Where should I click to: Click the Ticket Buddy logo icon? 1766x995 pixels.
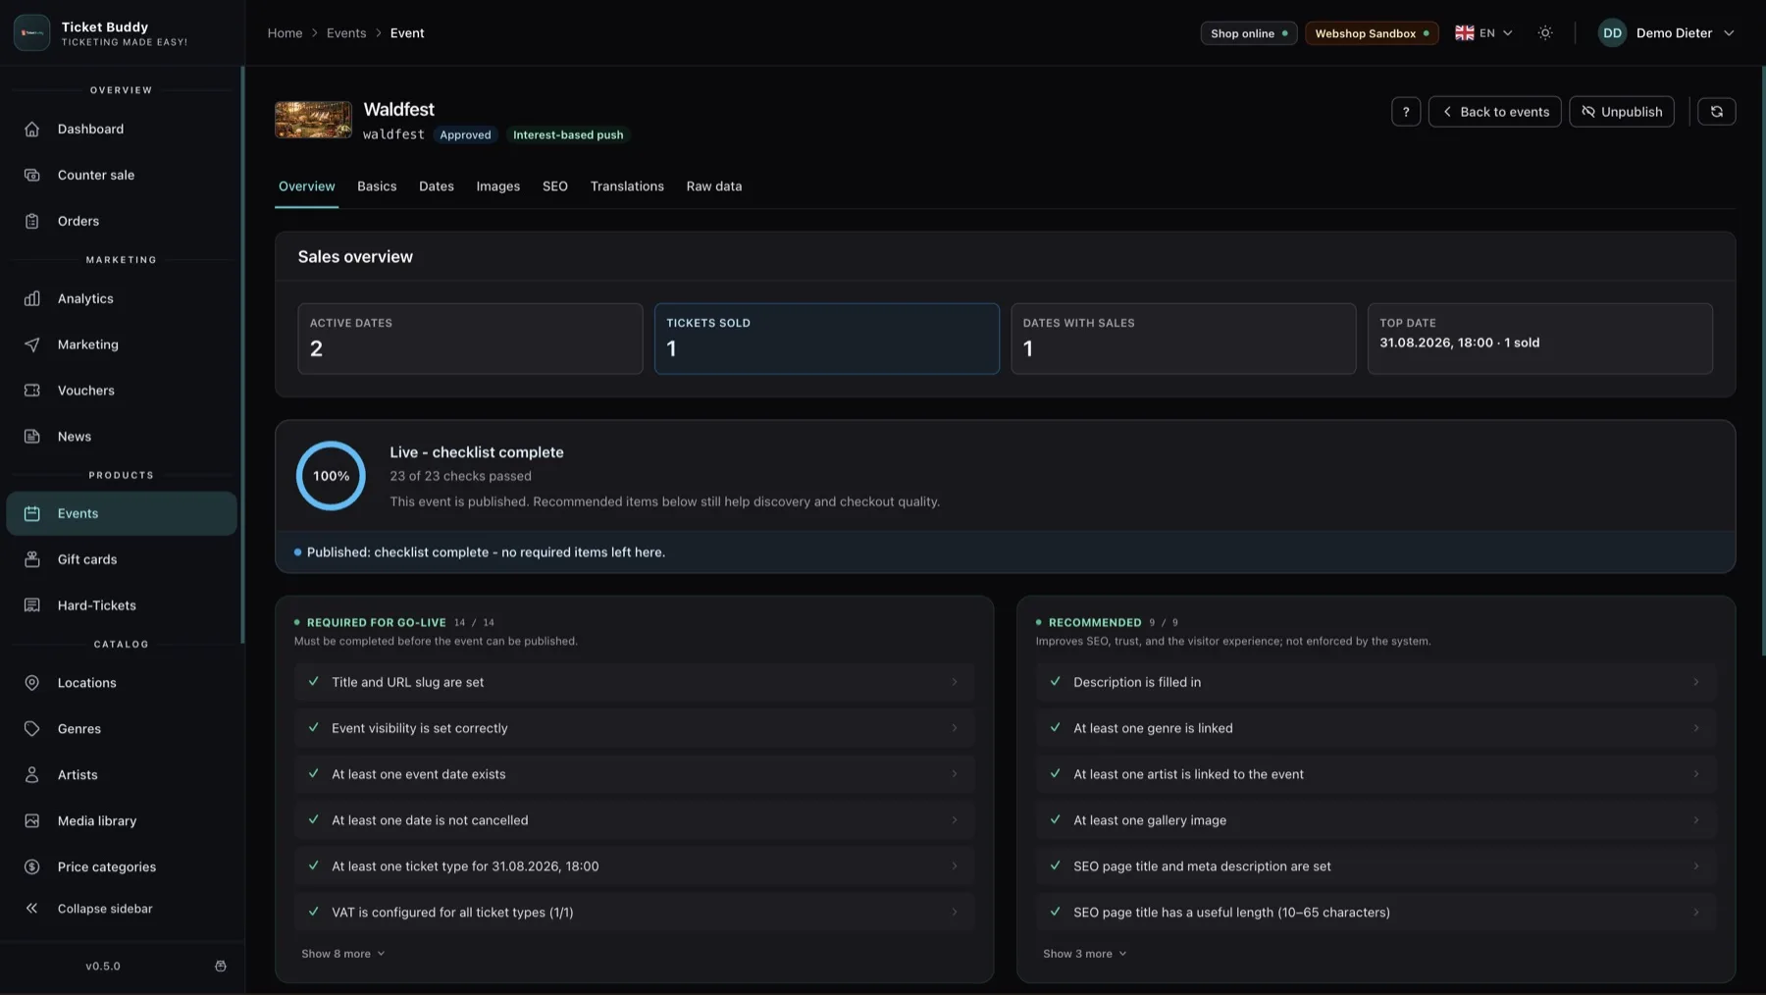(31, 32)
